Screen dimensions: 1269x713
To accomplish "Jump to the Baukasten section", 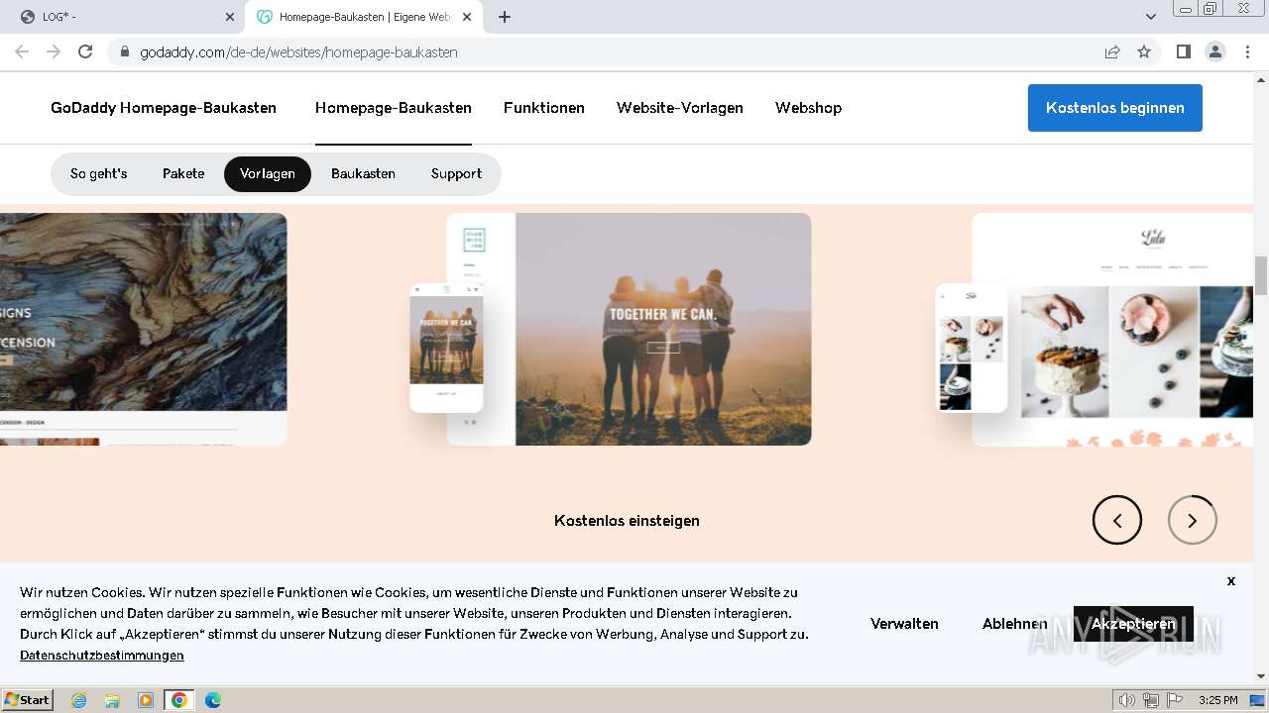I will [363, 173].
